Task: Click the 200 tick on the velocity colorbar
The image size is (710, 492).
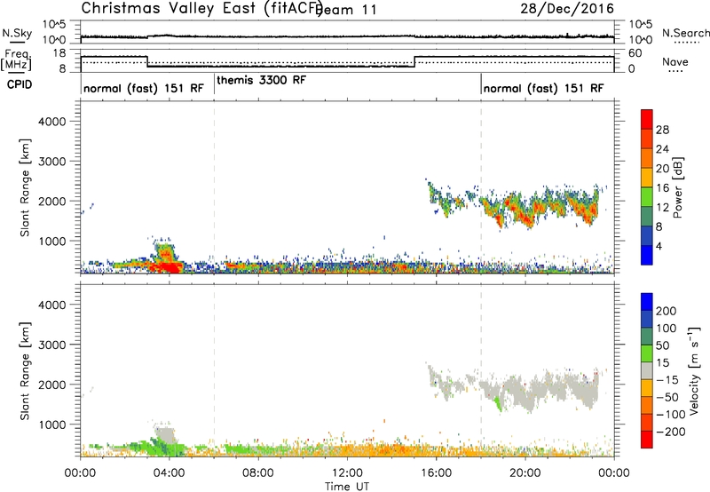Action: point(667,311)
